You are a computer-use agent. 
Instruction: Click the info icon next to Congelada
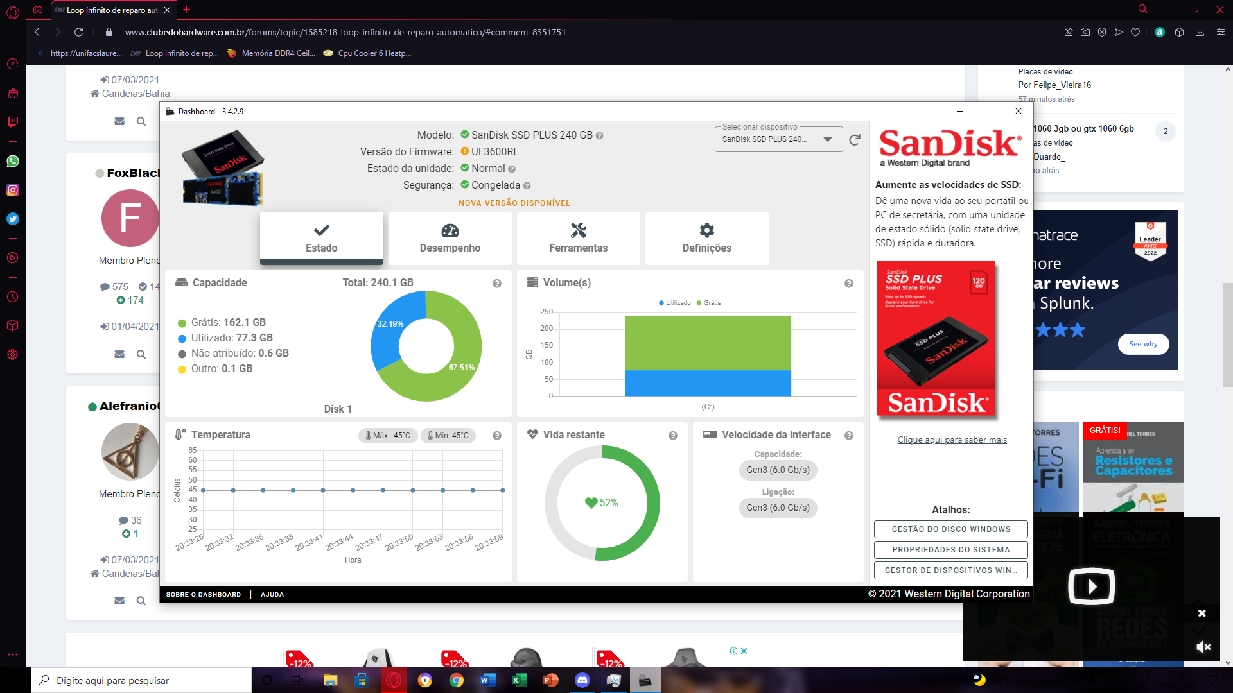pyautogui.click(x=527, y=186)
